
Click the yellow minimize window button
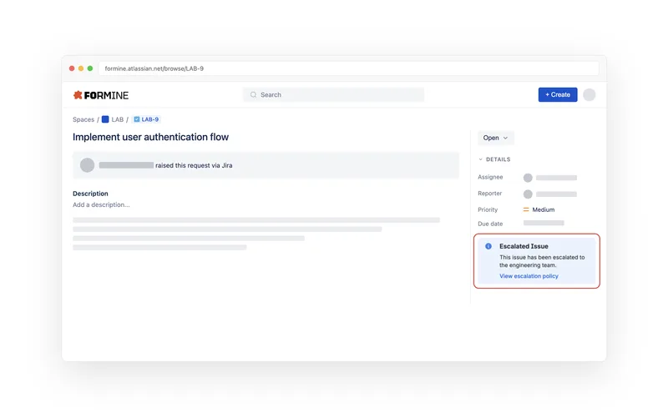click(x=81, y=68)
